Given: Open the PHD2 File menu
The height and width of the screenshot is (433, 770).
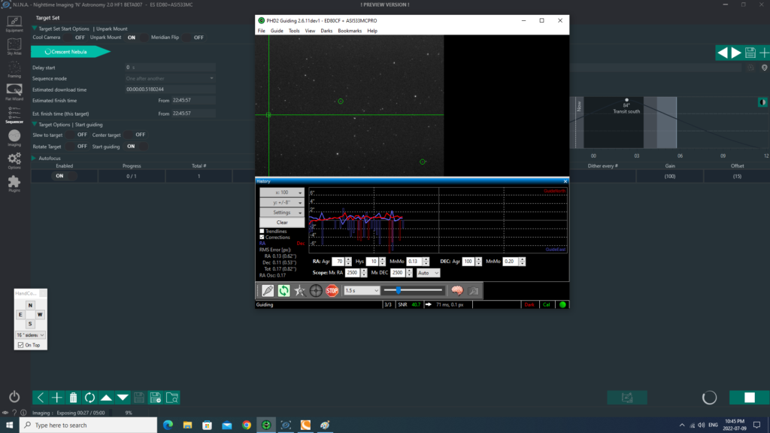Looking at the screenshot, I should tap(261, 31).
